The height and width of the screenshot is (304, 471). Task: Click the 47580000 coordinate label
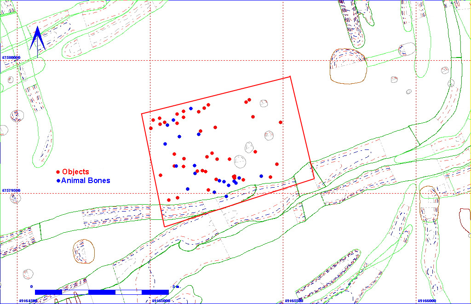tap(11, 57)
